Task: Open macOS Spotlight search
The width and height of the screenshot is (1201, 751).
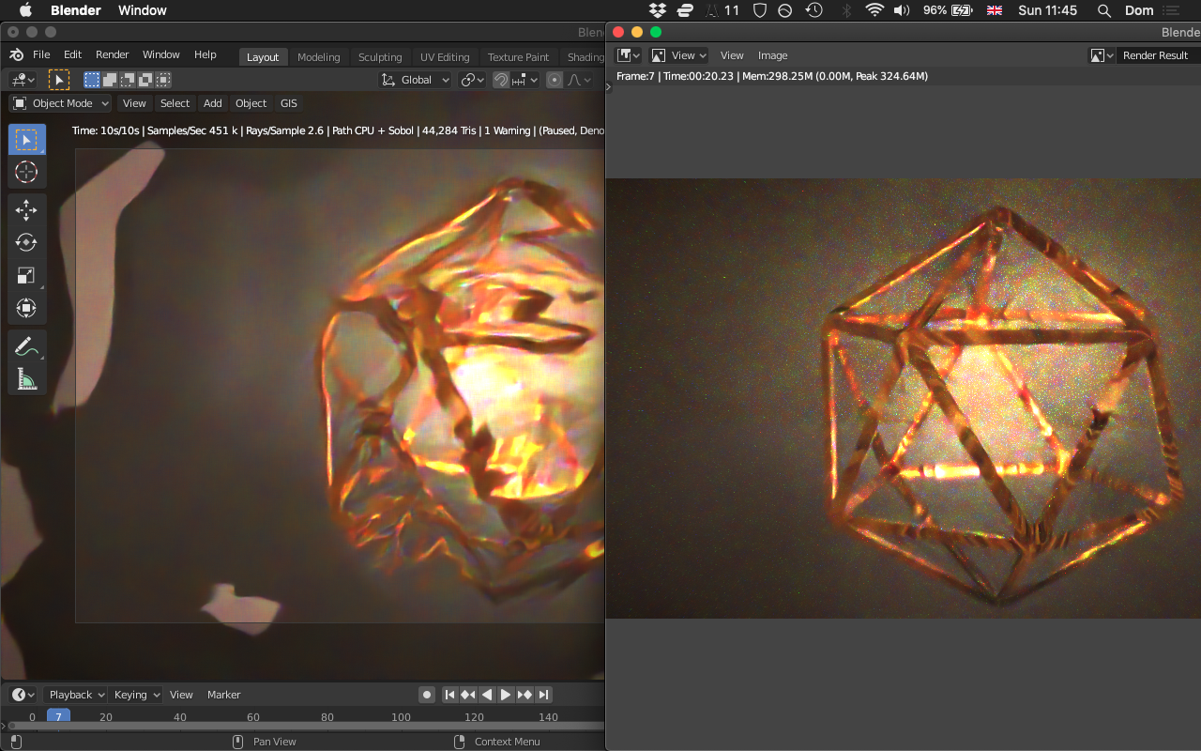Action: point(1104,10)
